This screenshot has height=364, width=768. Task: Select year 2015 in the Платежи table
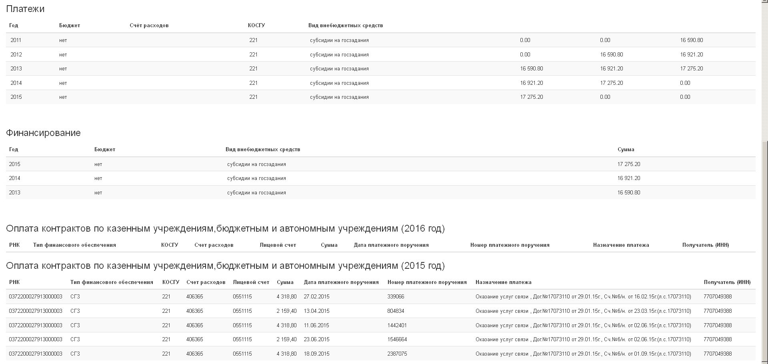pos(16,97)
